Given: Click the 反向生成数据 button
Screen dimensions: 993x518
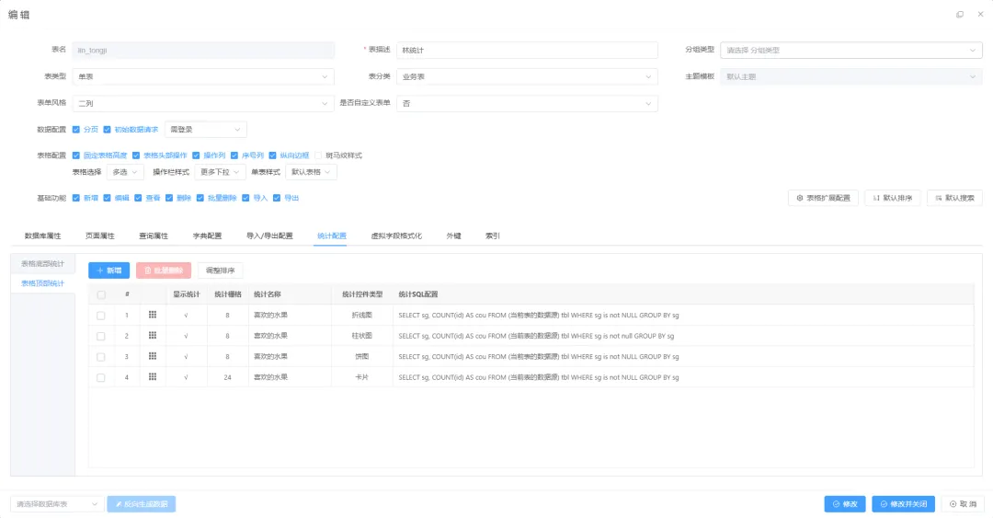Looking at the screenshot, I should [142, 504].
